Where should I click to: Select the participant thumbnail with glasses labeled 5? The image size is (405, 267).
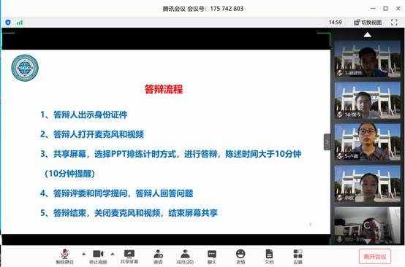[x=367, y=142]
